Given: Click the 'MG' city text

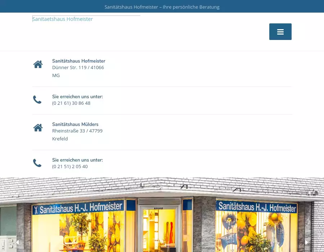Looking at the screenshot, I should pos(56,76).
